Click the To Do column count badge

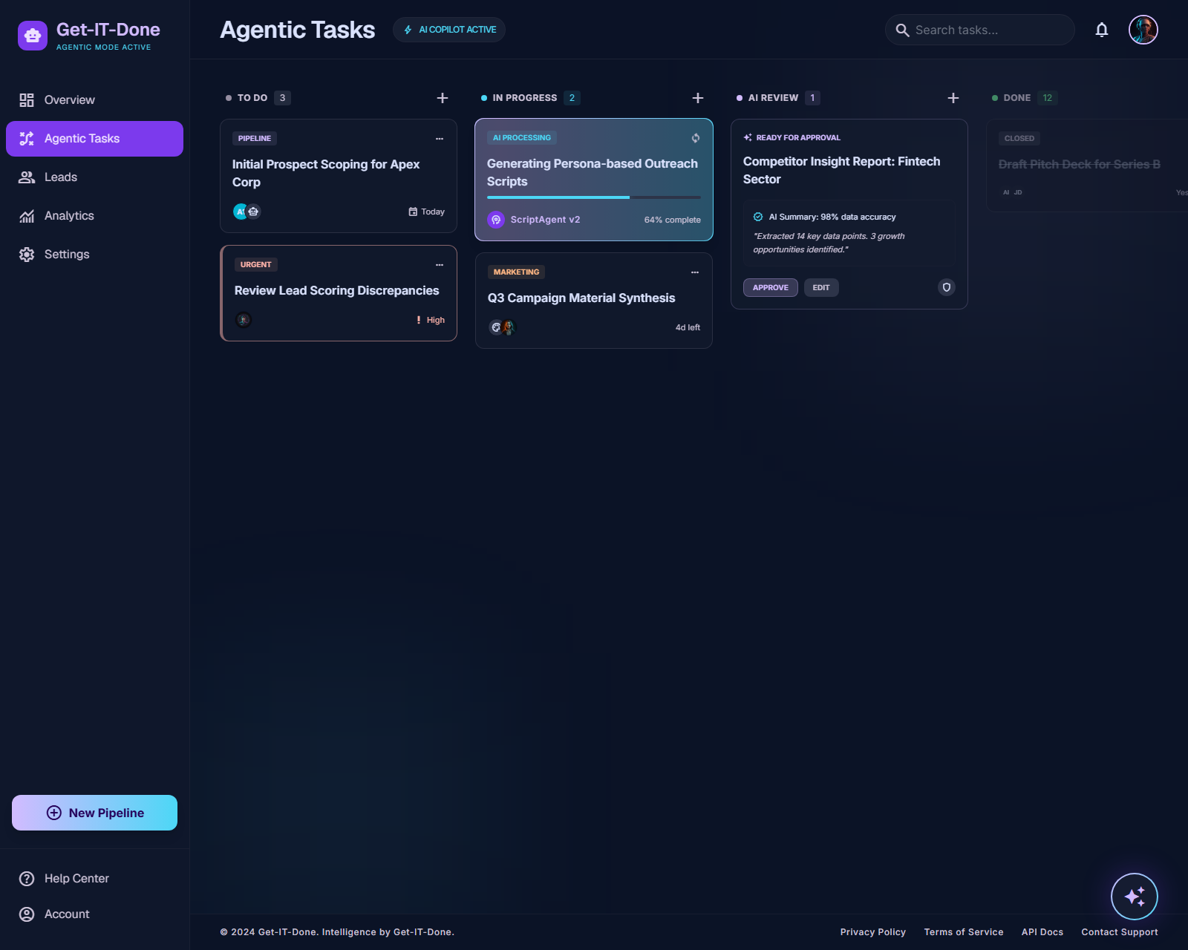coord(282,98)
